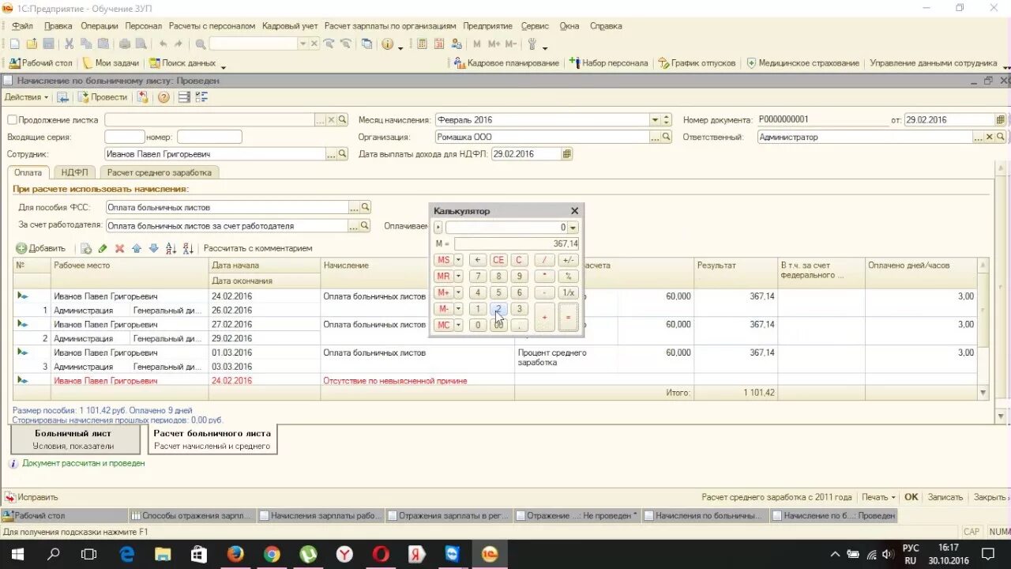Screen dimensions: 1011x569
Task: Open the Сервис menu
Action: tap(535, 26)
